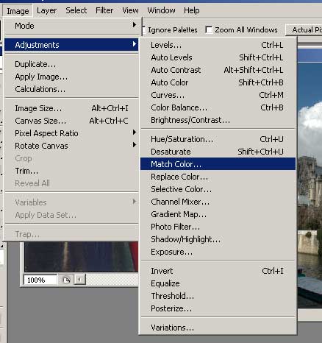Click the horizontal scrollbar left arrow

(79, 280)
